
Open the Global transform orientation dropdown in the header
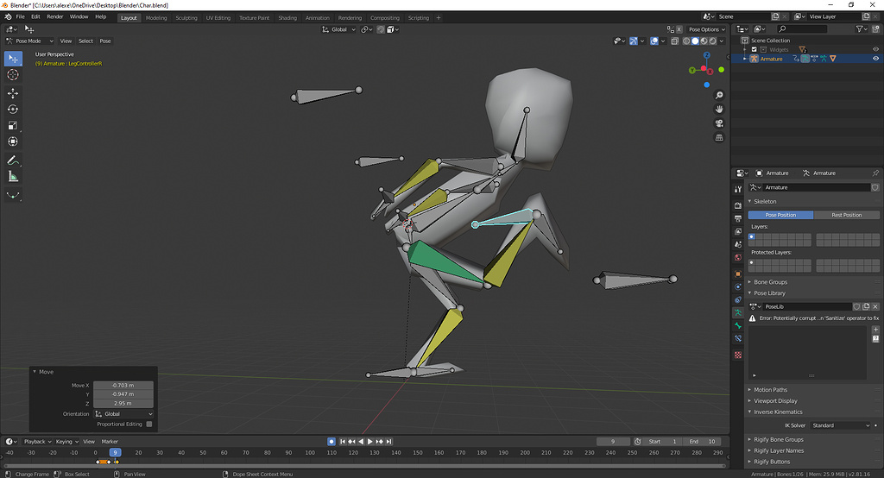(x=338, y=29)
